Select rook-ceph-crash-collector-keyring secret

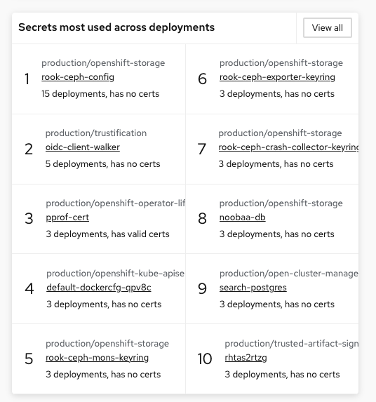click(x=288, y=147)
